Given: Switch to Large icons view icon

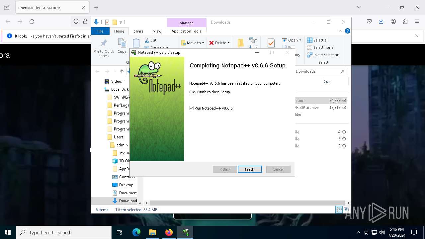Looking at the screenshot, I should click(x=346, y=209).
